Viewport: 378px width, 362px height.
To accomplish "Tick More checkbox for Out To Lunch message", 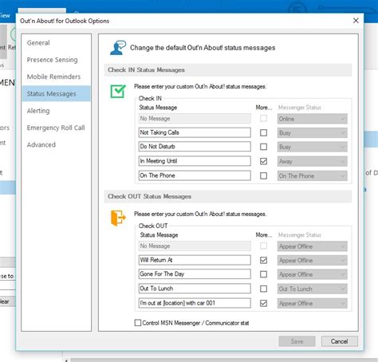I will point(263,289).
